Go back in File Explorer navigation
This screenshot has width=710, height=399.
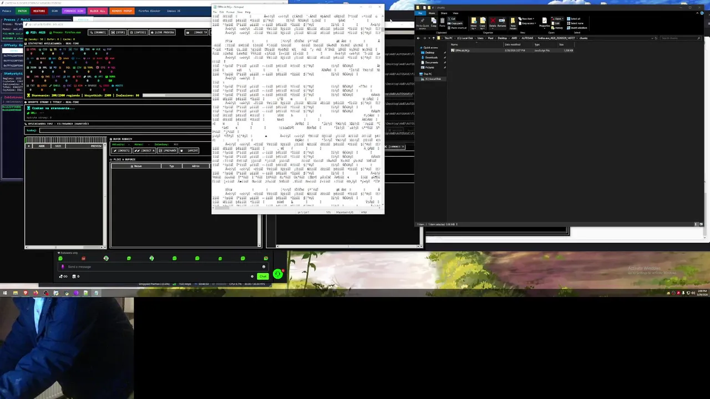click(x=419, y=38)
